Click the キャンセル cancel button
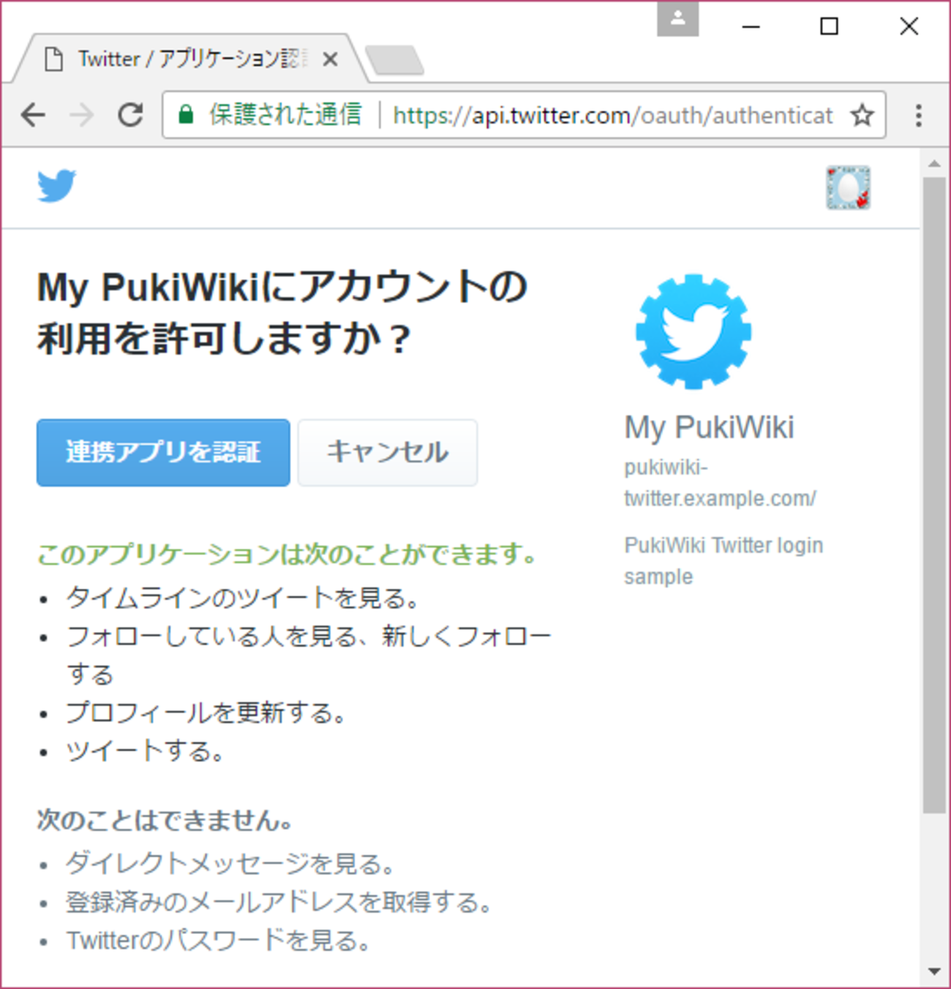The height and width of the screenshot is (989, 951). point(388,452)
